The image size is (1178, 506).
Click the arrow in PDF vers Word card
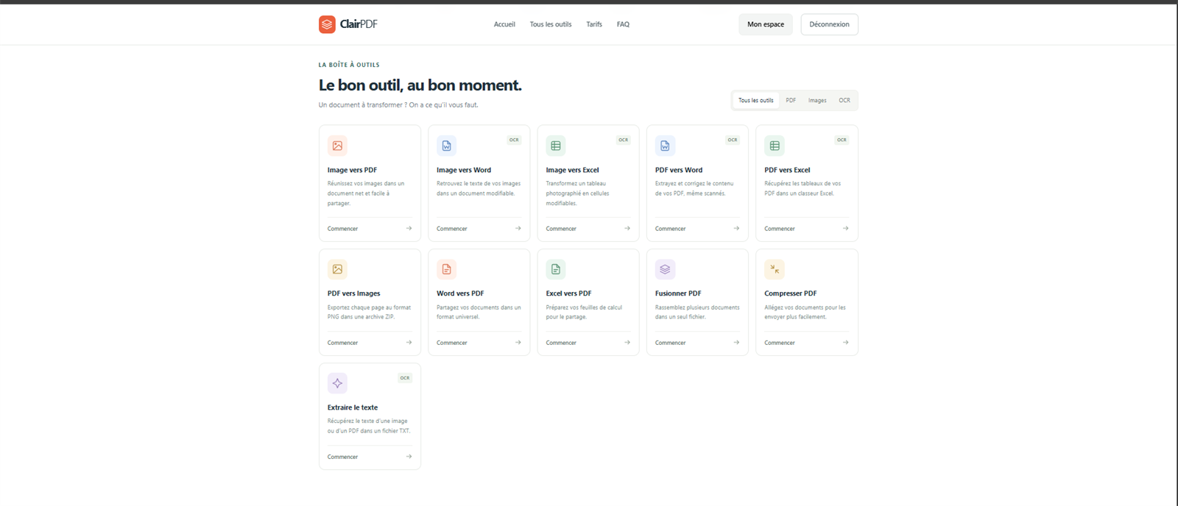(736, 228)
